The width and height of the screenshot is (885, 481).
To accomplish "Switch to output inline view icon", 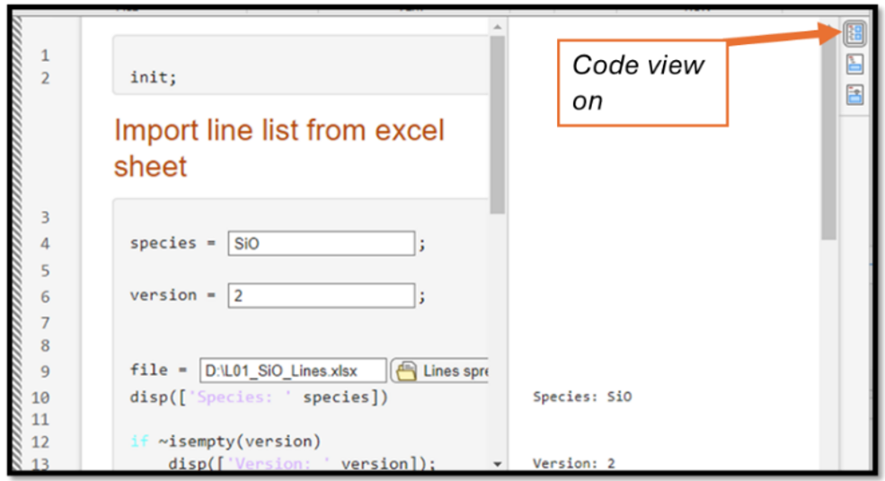I will point(854,64).
